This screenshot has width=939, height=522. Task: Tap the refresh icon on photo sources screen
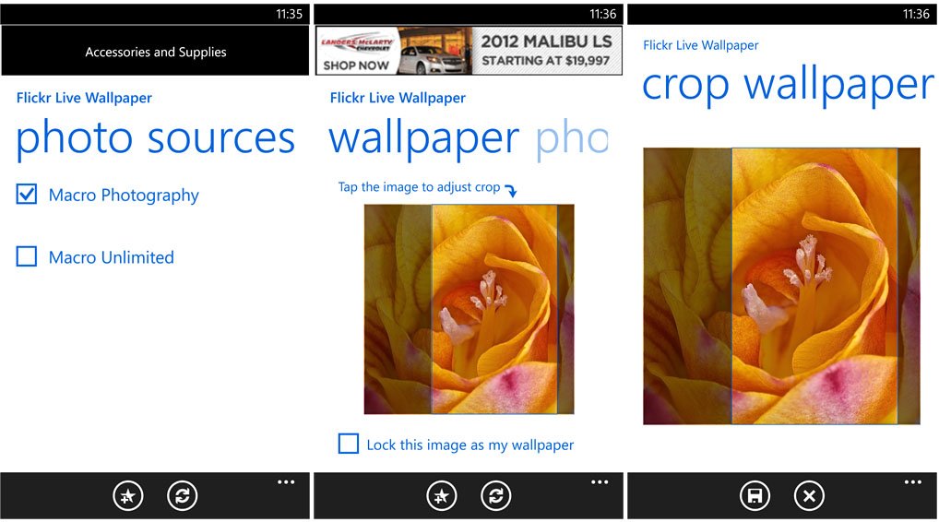[x=182, y=495]
